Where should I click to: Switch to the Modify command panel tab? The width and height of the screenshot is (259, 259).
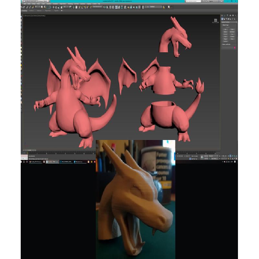click(x=225, y=16)
